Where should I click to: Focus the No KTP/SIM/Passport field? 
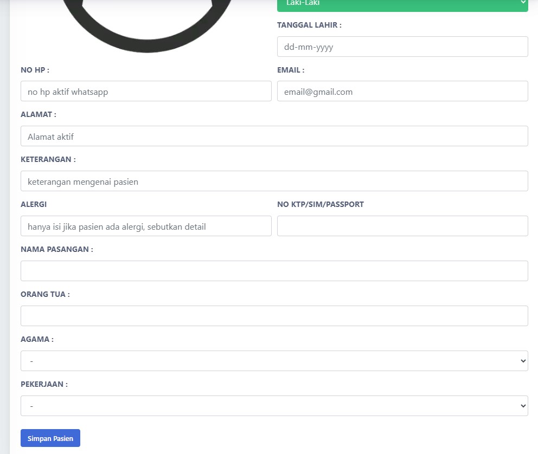(402, 226)
